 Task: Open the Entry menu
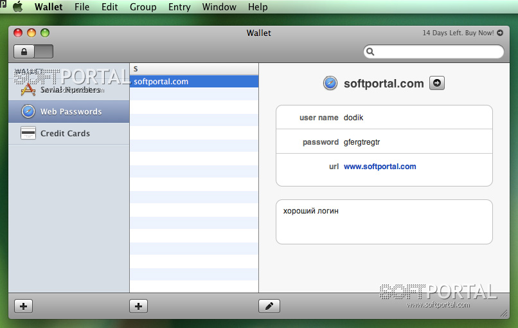click(x=179, y=7)
